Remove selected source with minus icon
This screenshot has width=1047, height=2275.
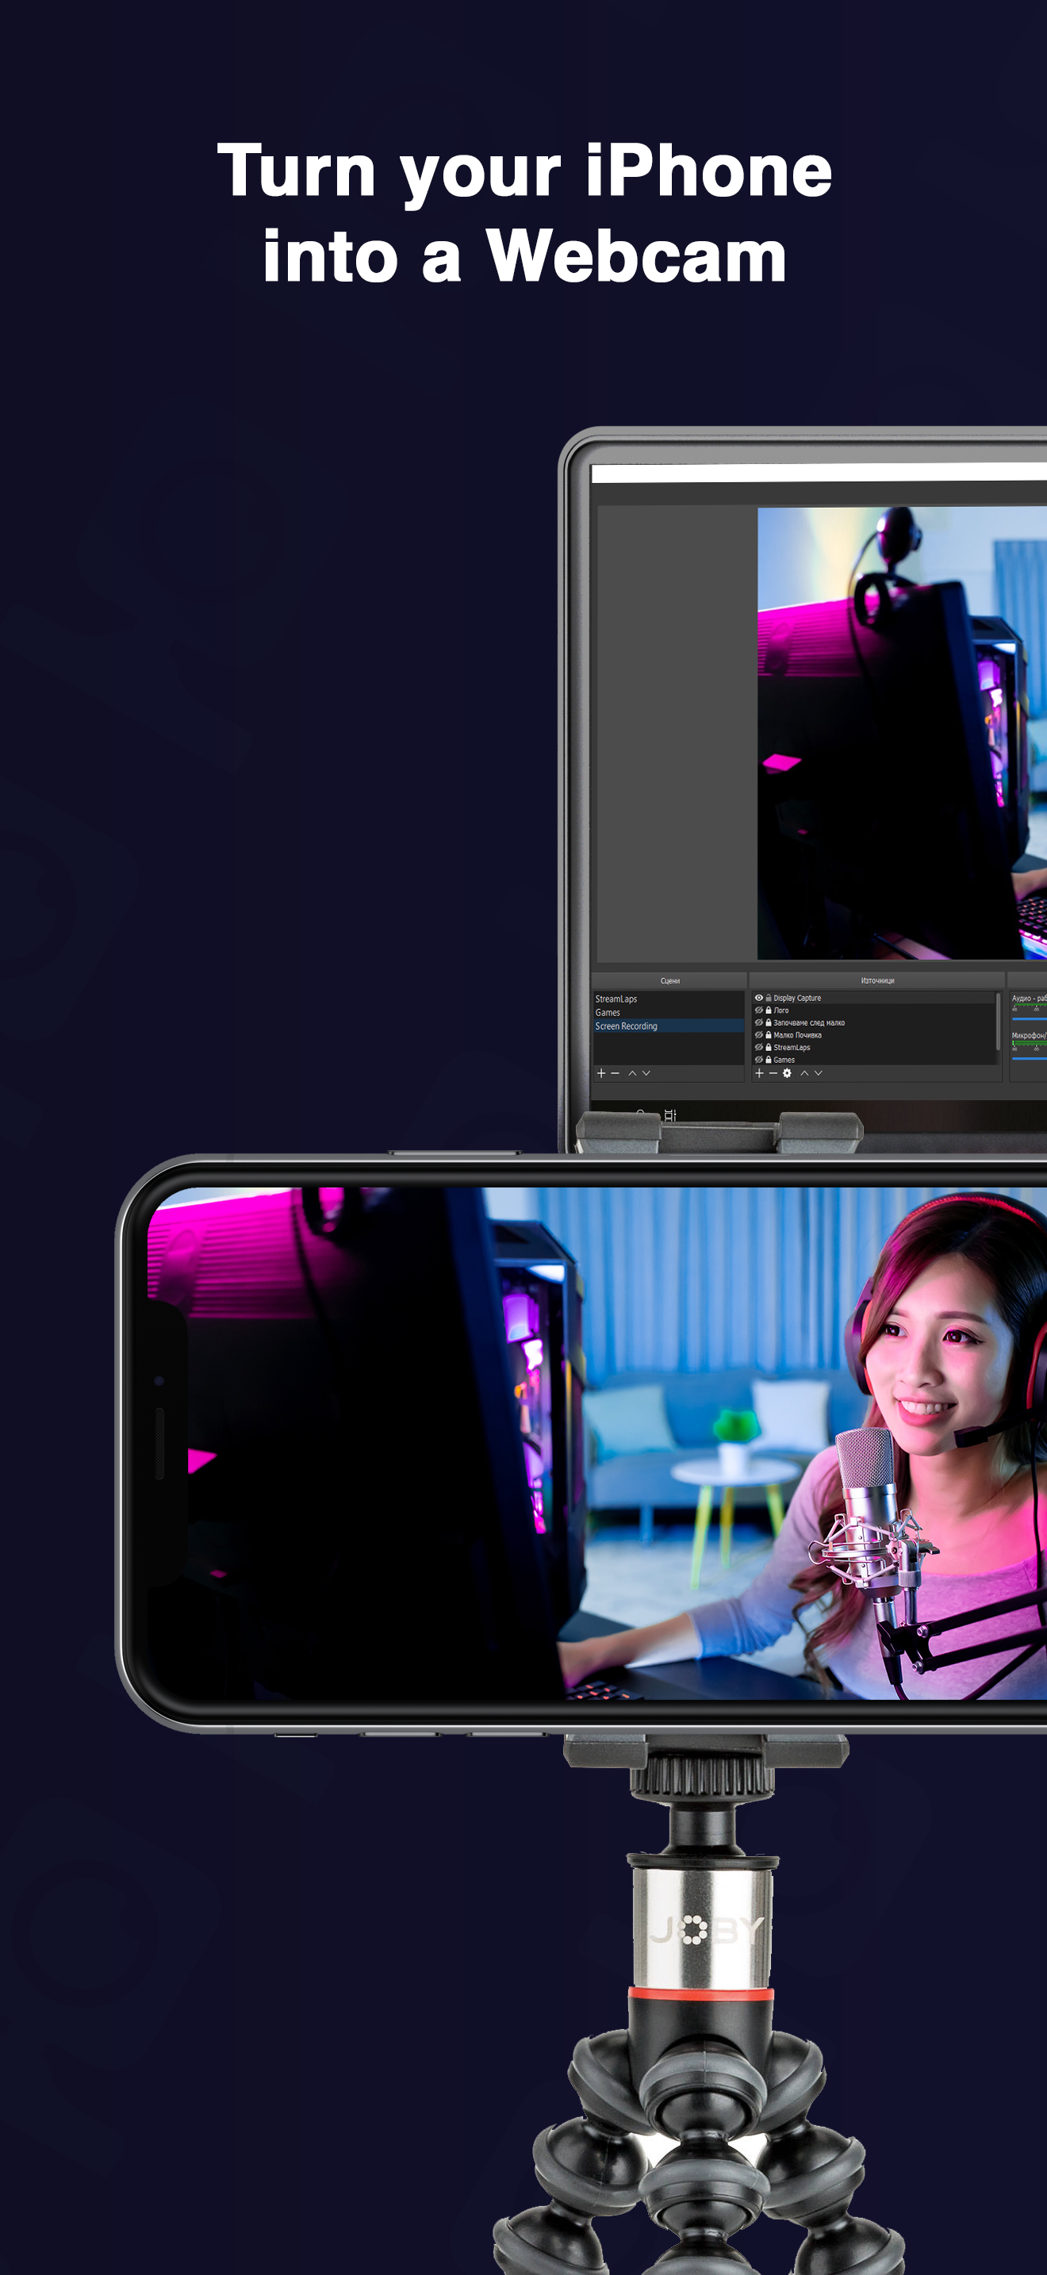[x=773, y=1073]
